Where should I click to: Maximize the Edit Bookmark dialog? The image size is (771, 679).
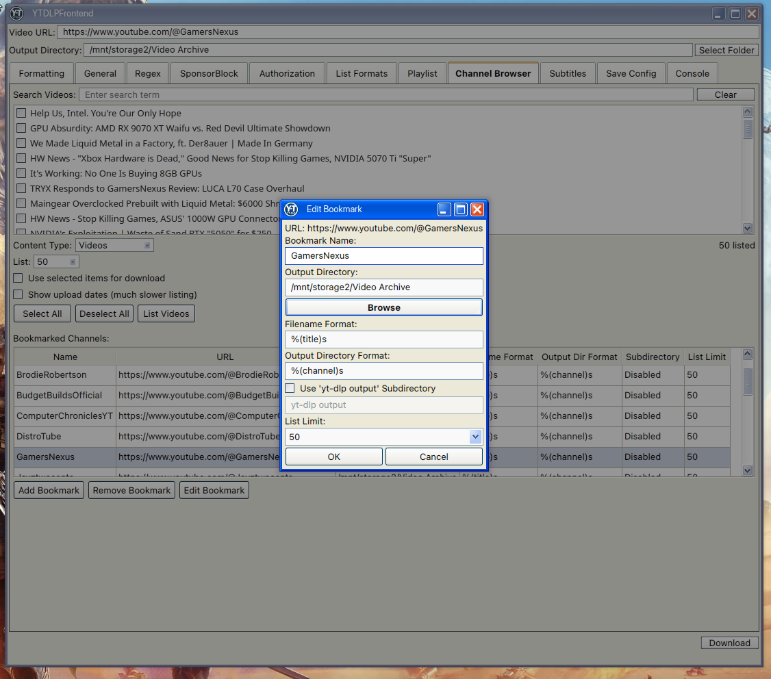click(x=461, y=210)
